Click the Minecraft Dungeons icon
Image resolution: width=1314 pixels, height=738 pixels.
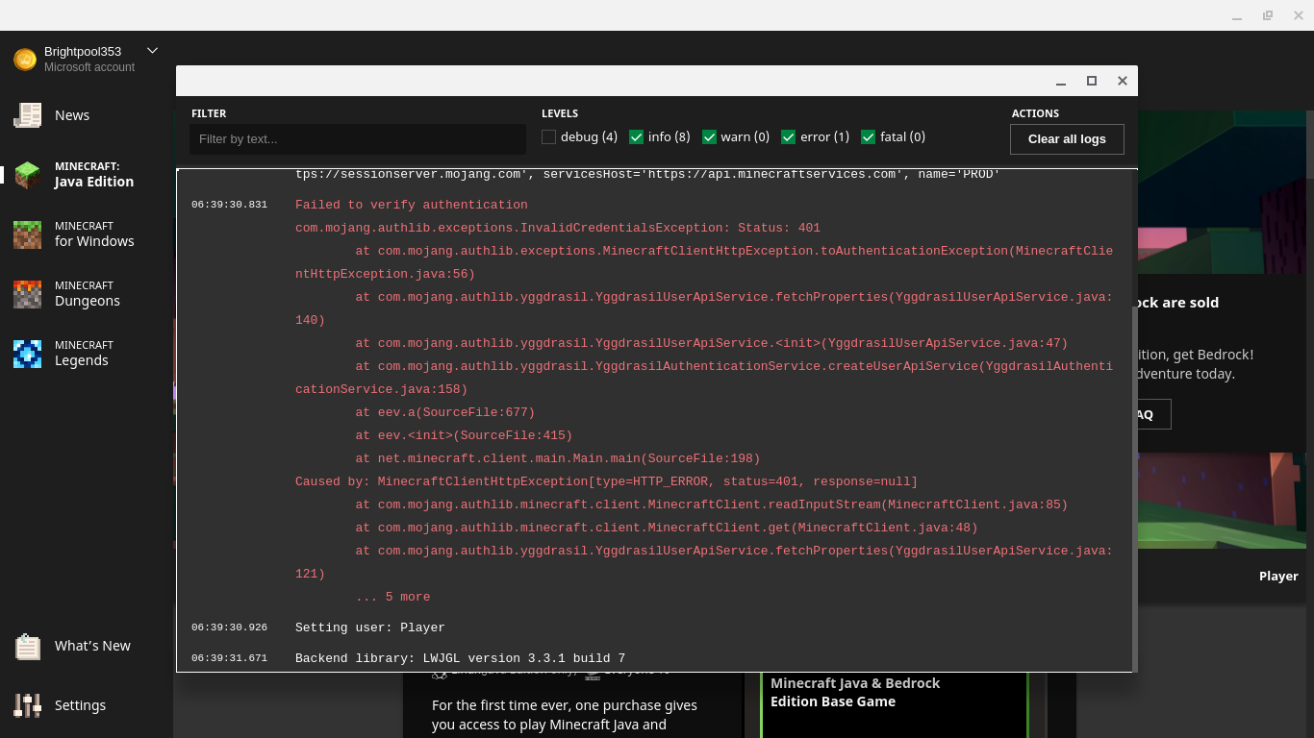point(27,294)
